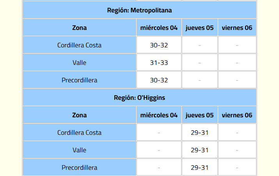
Task: Select Valle zone in O'Higgins region
Action: tap(79, 150)
